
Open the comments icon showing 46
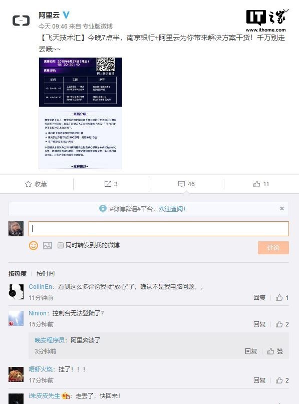point(181,184)
